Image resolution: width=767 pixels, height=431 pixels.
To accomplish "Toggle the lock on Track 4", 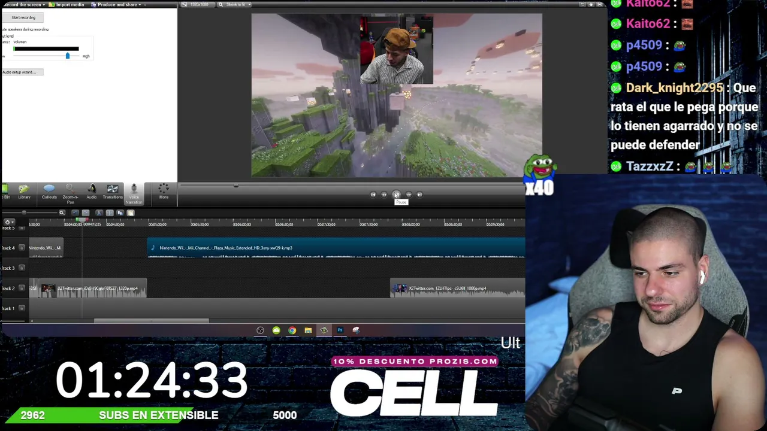I will point(22,248).
